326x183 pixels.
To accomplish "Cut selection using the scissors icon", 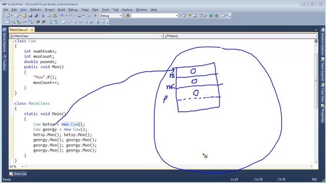I will pos(43,16).
